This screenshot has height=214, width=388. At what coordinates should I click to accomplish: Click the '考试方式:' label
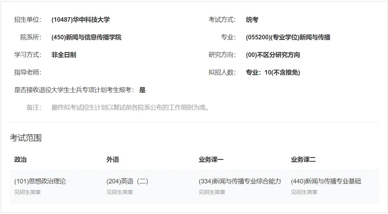tap(222, 20)
